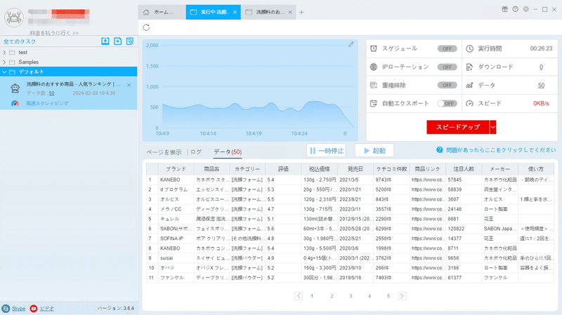Click the 起動 start button

(x=374, y=151)
